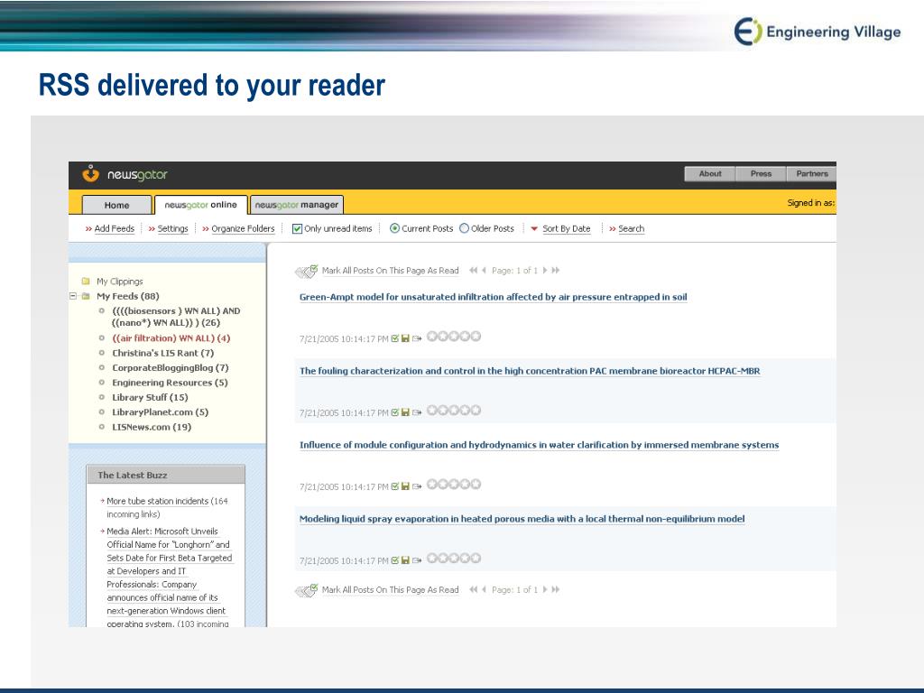Go to next page below the Modeling post
This screenshot has width=924, height=693.
pos(545,589)
